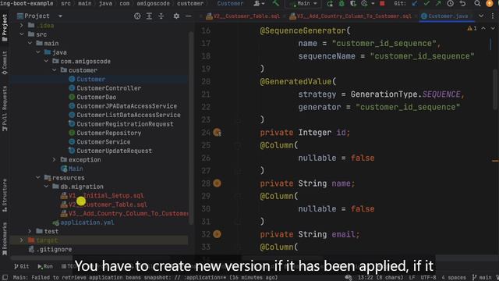
Task: Open the Main run configuration dropdown
Action: coord(303,3)
